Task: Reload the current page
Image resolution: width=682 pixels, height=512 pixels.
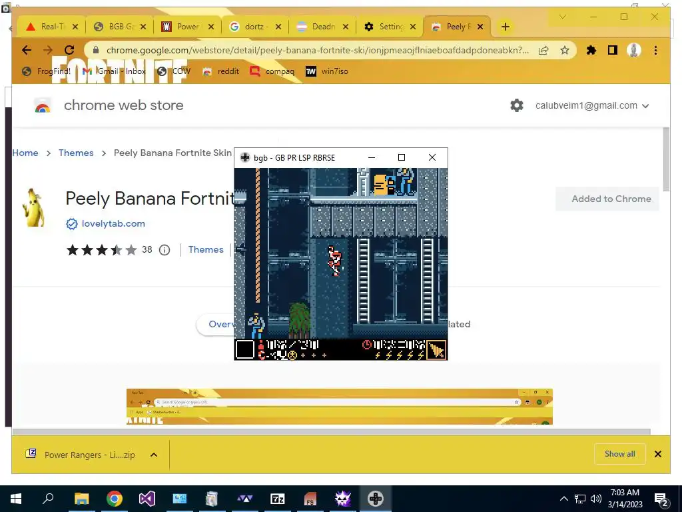Action: click(69, 50)
